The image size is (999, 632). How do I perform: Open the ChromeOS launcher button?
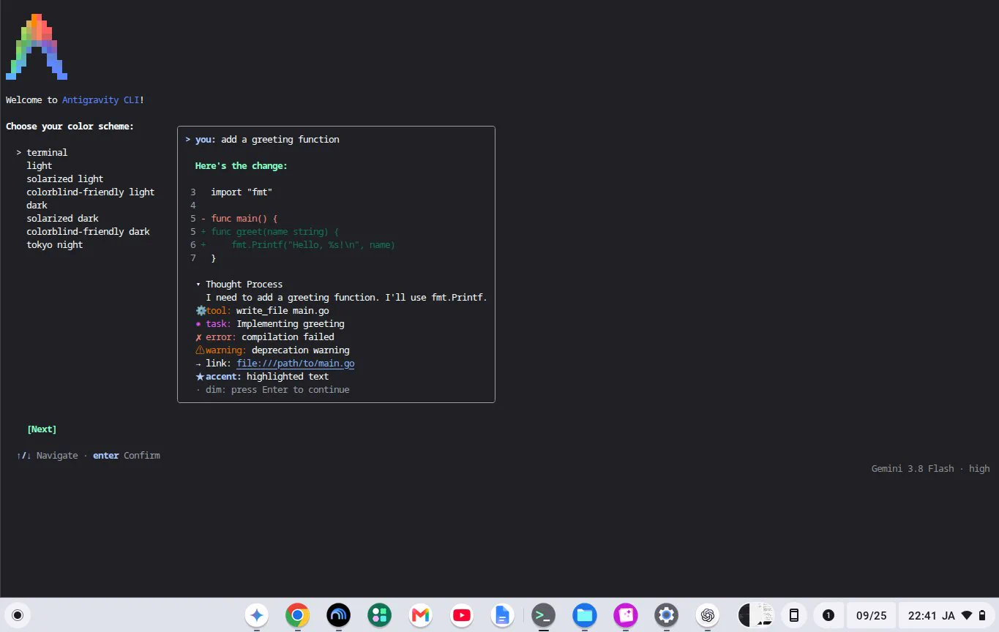(18, 615)
